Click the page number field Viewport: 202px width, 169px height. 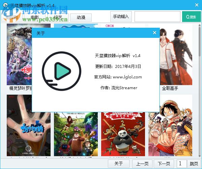[x=181, y=164]
